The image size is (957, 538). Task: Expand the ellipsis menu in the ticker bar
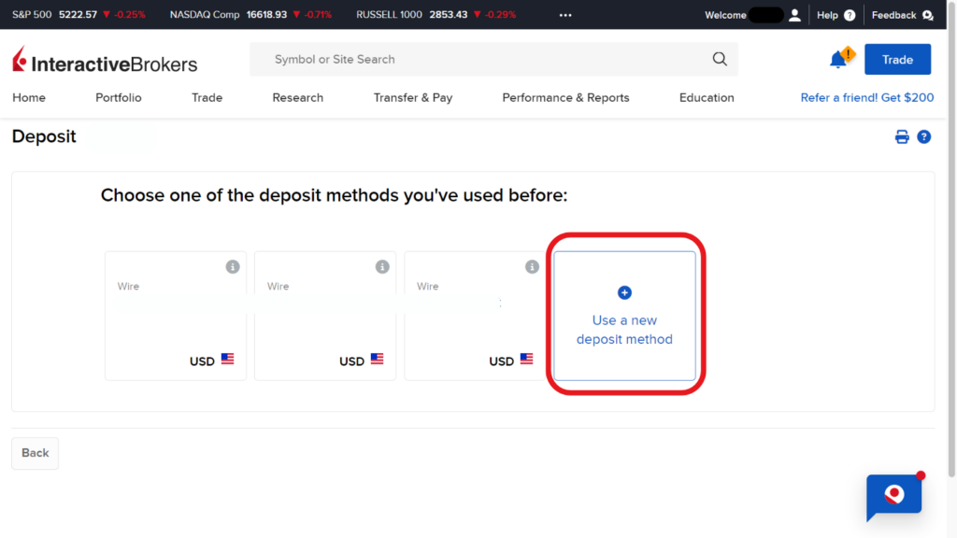(564, 14)
